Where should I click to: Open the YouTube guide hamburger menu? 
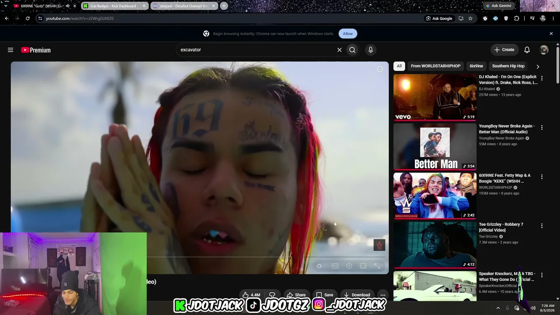10,50
